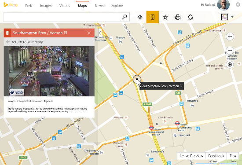
Task: Click traffic camera icon near Red Lion Square
Action: [161, 63]
